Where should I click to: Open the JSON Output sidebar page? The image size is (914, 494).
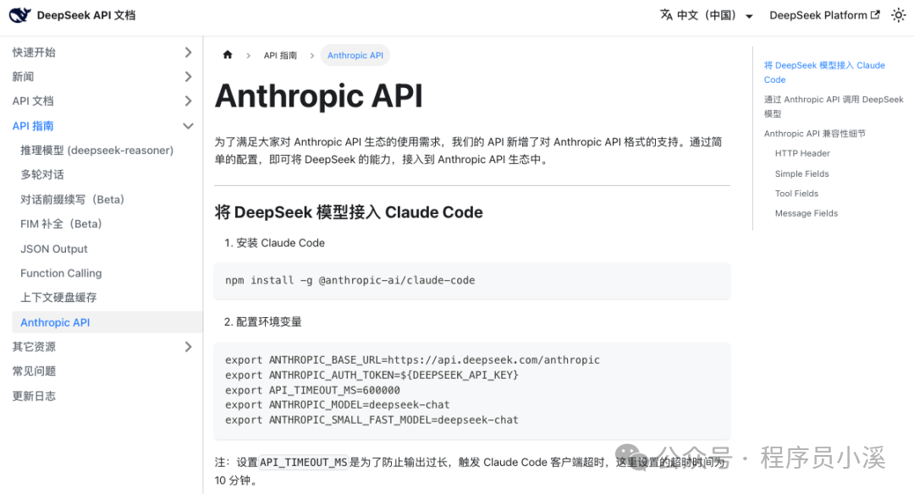[x=53, y=249]
